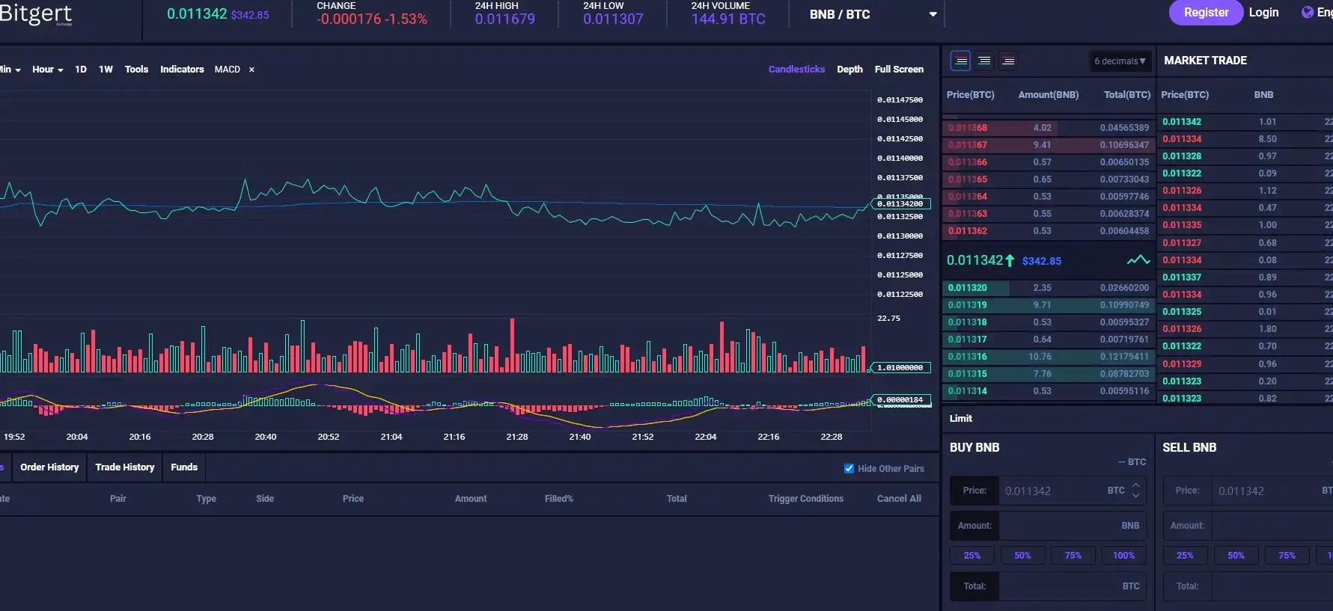Click the purple Register button
This screenshot has height=611, width=1333.
(x=1206, y=13)
